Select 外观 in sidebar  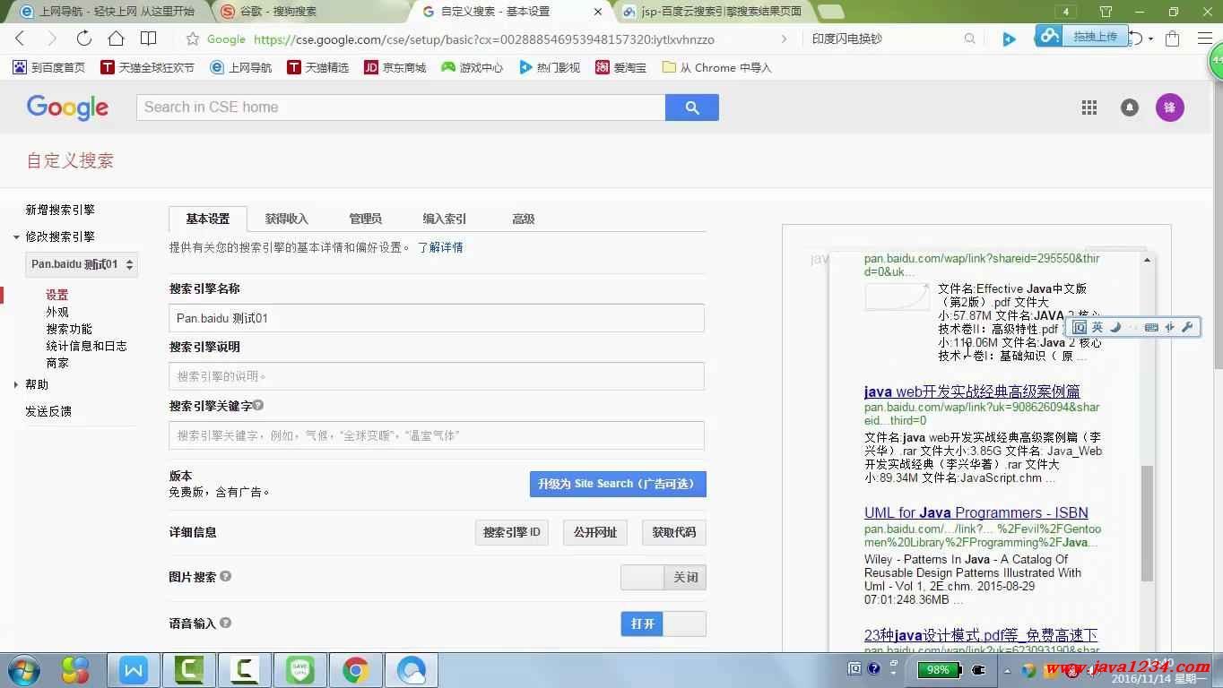[x=57, y=312]
